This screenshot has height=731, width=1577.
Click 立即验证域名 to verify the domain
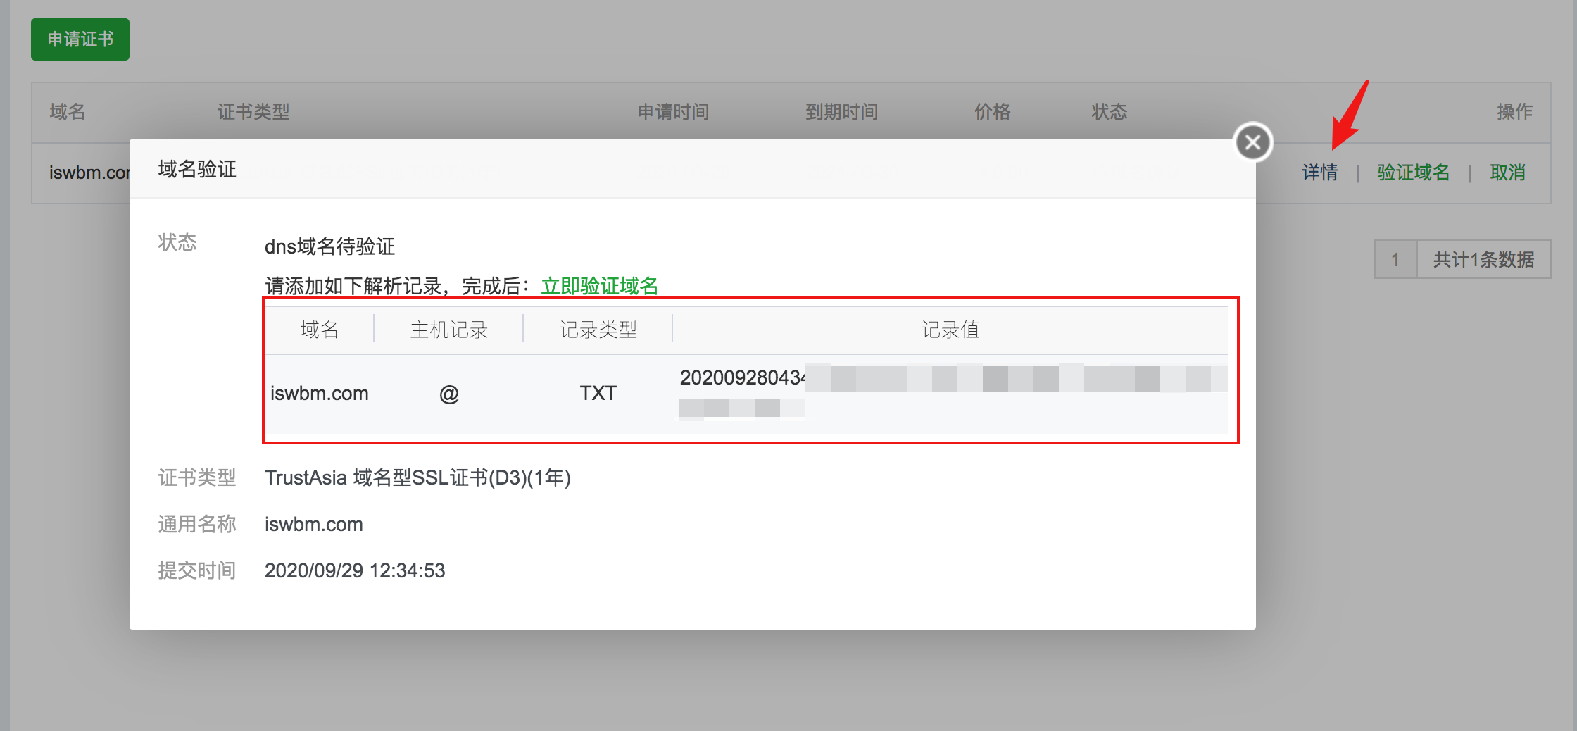tap(599, 286)
